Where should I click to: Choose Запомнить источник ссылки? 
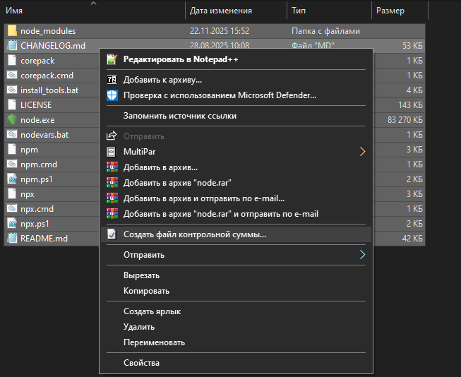pos(236,116)
